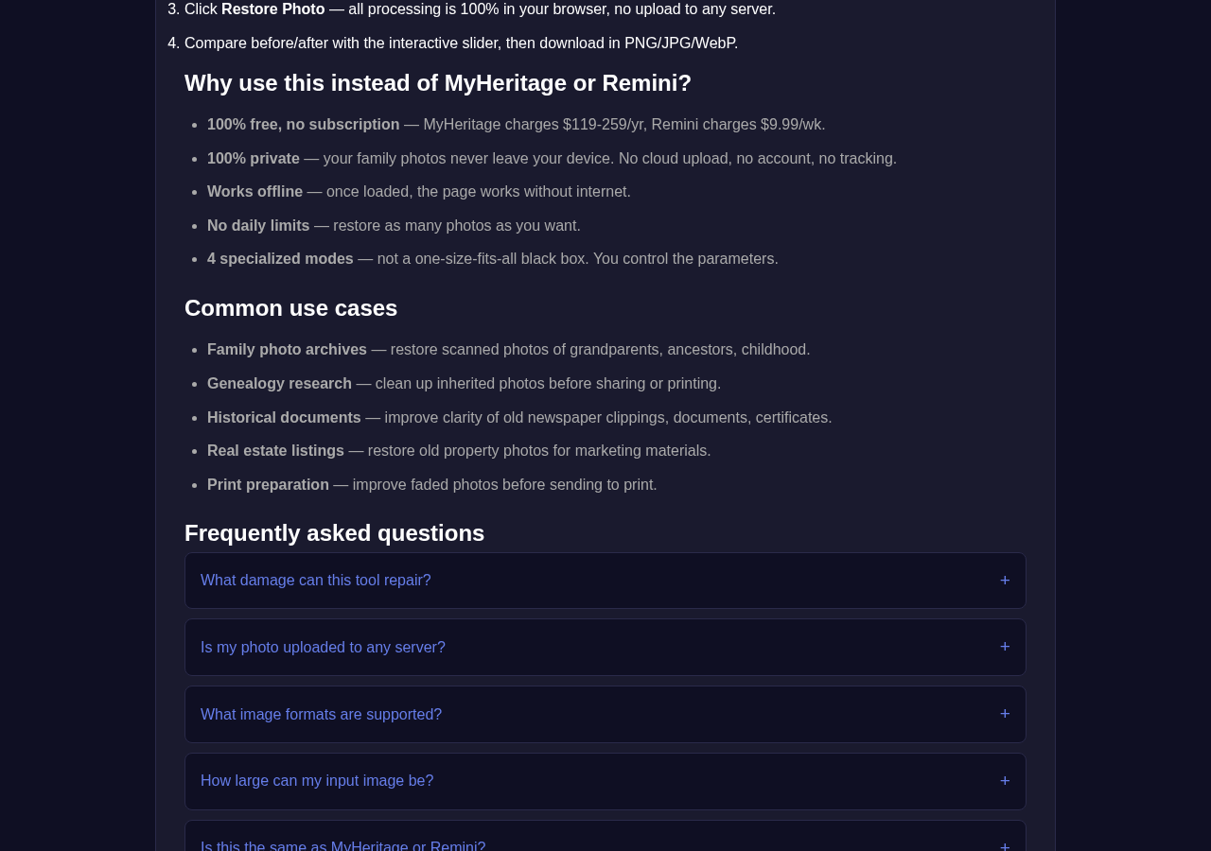Viewport: 1211px width, 851px height.
Task: Click the plus icon next to "How large can my input image be?"
Action: coord(1005,781)
